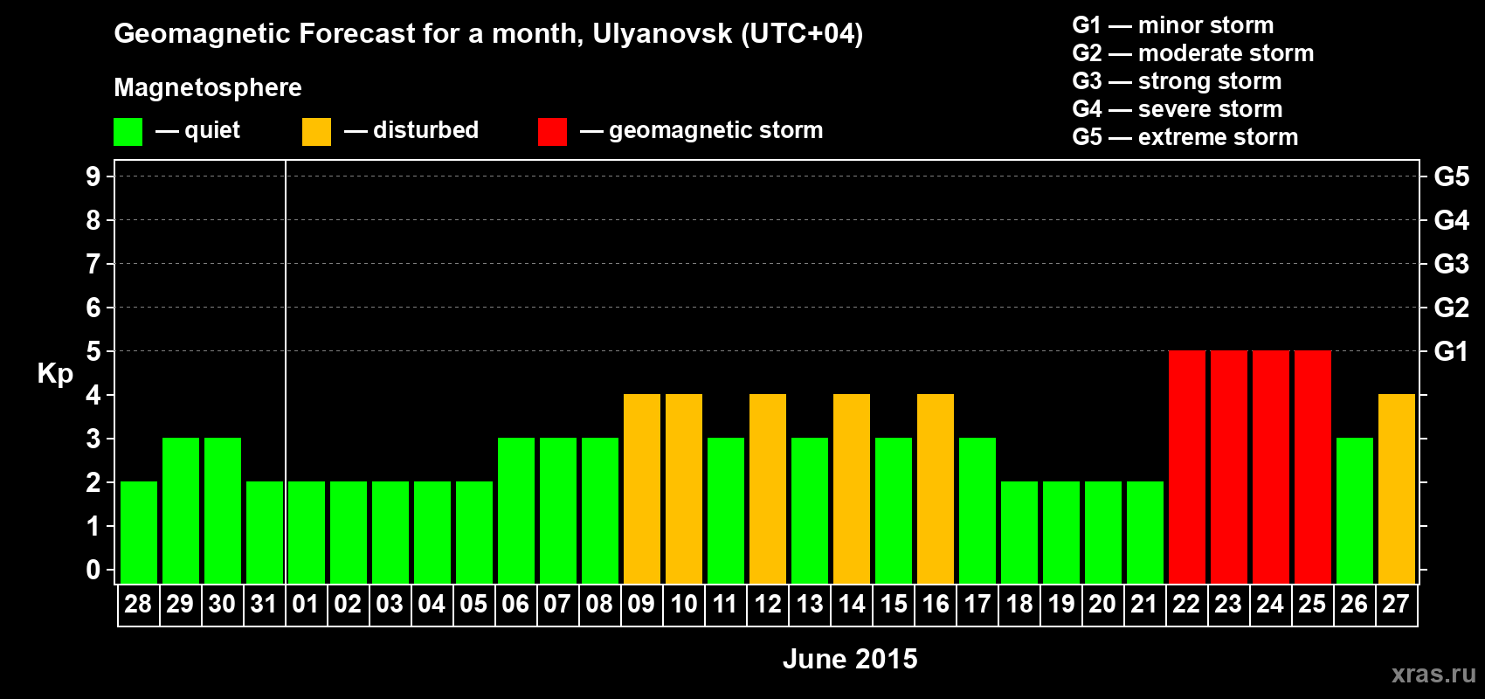Click the orange bar for day 12

[768, 488]
